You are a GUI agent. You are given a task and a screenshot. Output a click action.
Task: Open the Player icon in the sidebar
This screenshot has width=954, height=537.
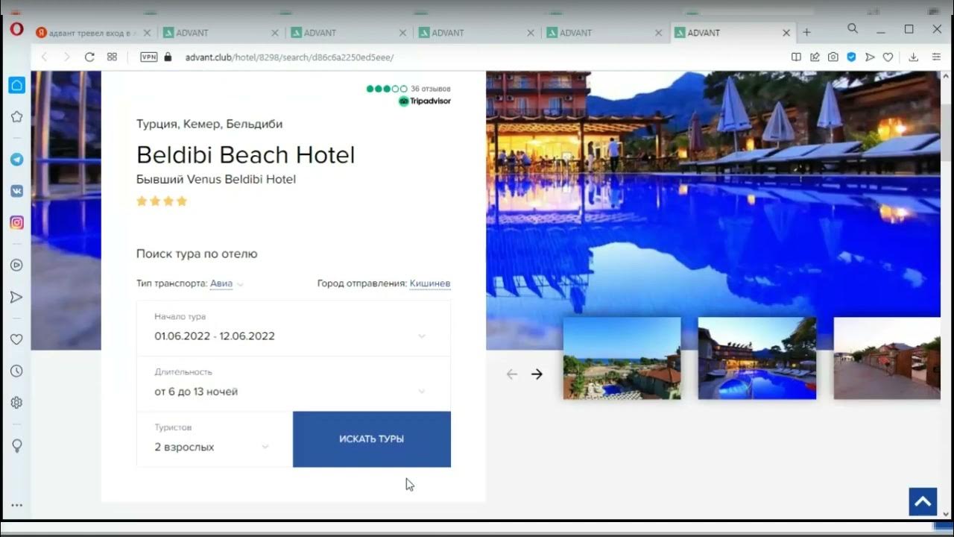tap(16, 265)
